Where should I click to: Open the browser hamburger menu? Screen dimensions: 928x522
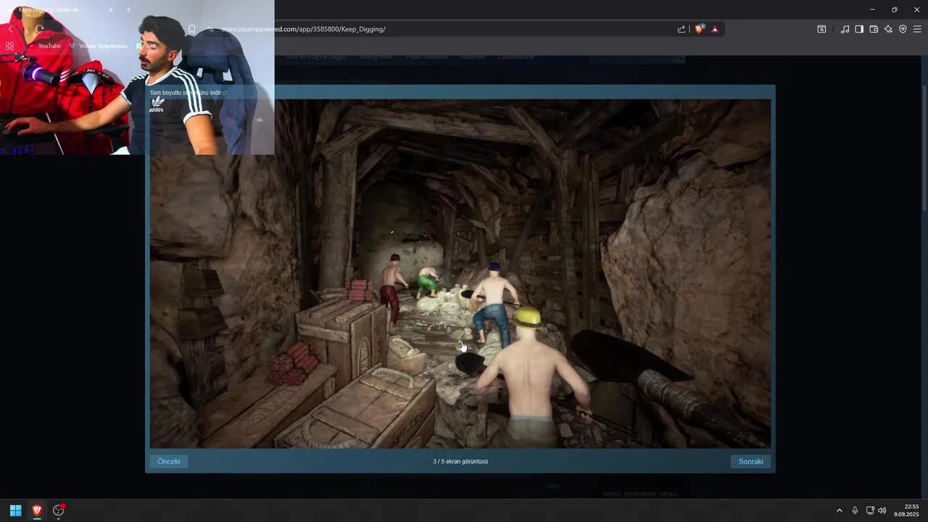917,29
